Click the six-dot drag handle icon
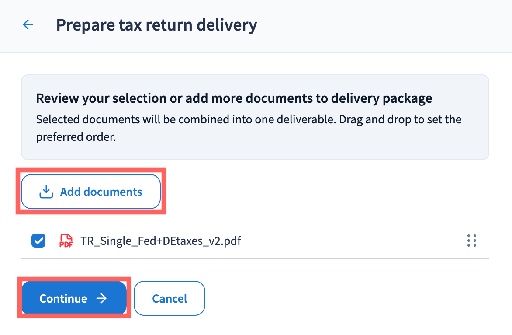Image resolution: width=512 pixels, height=335 pixels. coord(471,241)
